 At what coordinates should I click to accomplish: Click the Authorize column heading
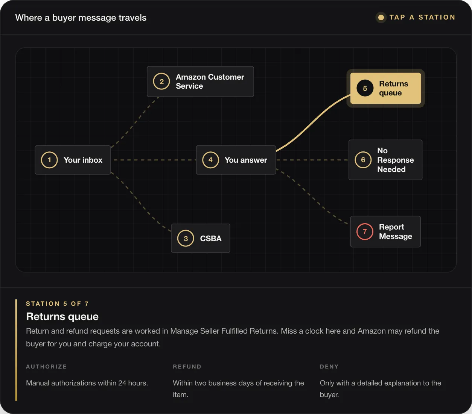(46, 367)
